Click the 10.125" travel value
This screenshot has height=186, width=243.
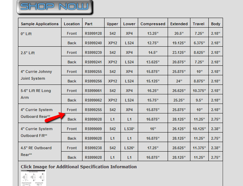point(199,129)
